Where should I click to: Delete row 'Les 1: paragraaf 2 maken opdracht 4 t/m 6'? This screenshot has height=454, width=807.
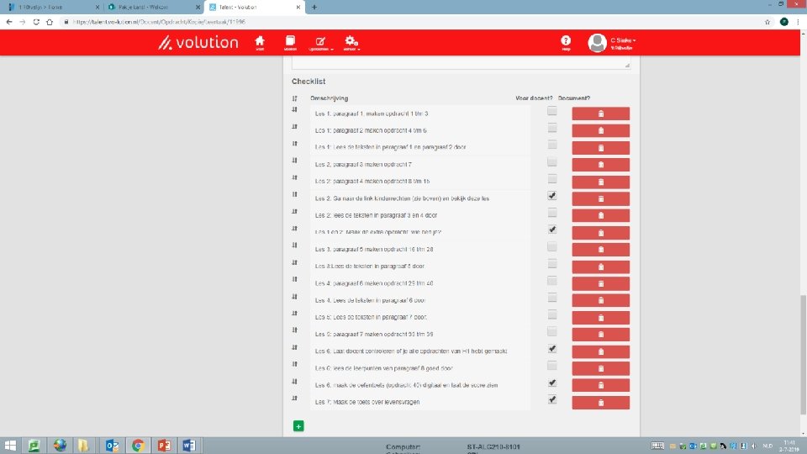point(600,131)
